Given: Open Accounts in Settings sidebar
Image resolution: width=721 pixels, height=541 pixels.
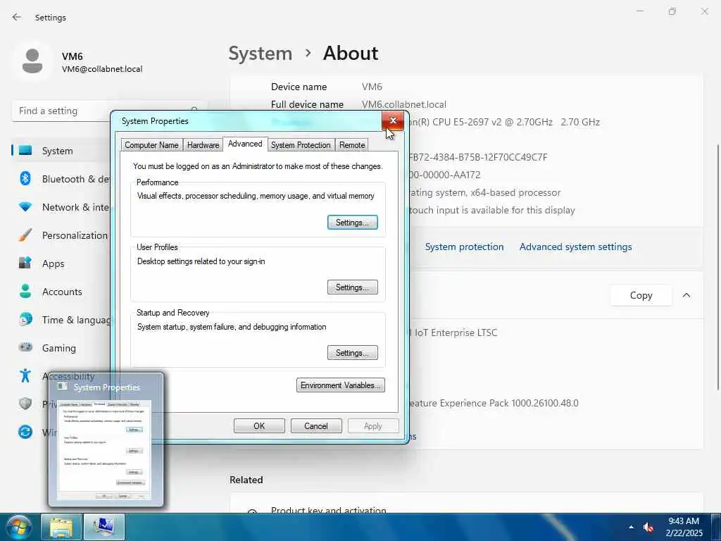Looking at the screenshot, I should point(61,292).
